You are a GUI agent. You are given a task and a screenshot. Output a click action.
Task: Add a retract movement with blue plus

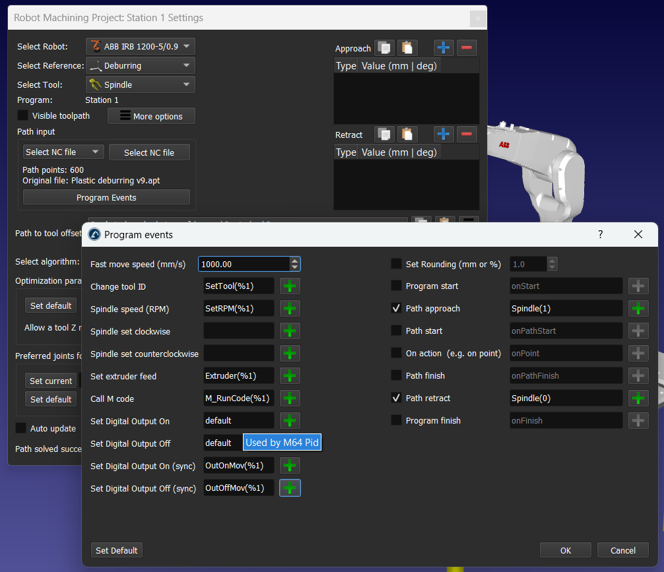tap(444, 134)
